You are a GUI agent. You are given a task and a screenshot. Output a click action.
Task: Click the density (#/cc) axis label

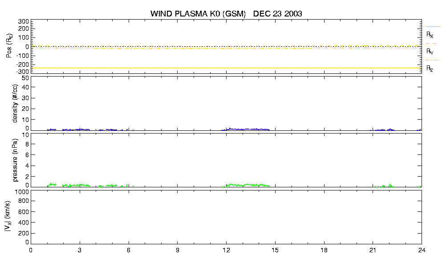click(x=15, y=104)
